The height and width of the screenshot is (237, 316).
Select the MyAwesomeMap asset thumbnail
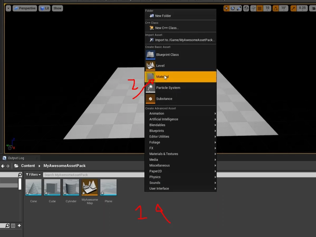click(x=90, y=187)
